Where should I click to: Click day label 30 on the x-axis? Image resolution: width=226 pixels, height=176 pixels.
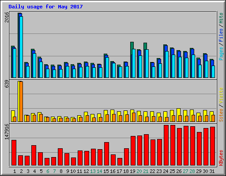coord(205,171)
